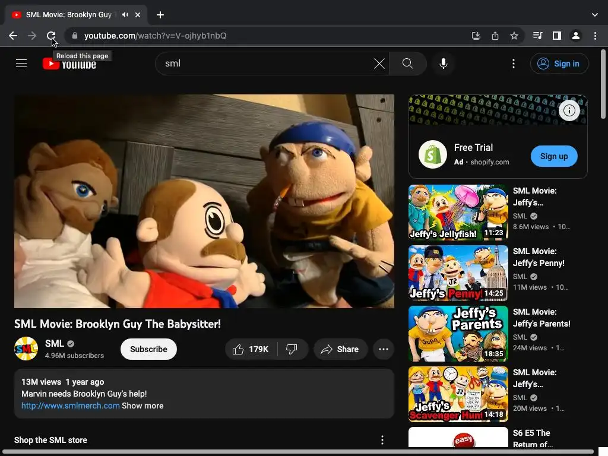
Task: Open Jeffy's Scavenger Hunt thumbnail
Action: point(458,394)
